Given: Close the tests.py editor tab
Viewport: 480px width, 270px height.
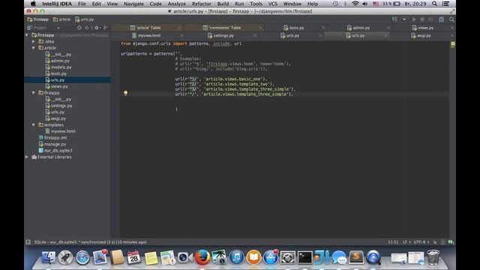Looking at the screenshot, I should tap(323, 28).
